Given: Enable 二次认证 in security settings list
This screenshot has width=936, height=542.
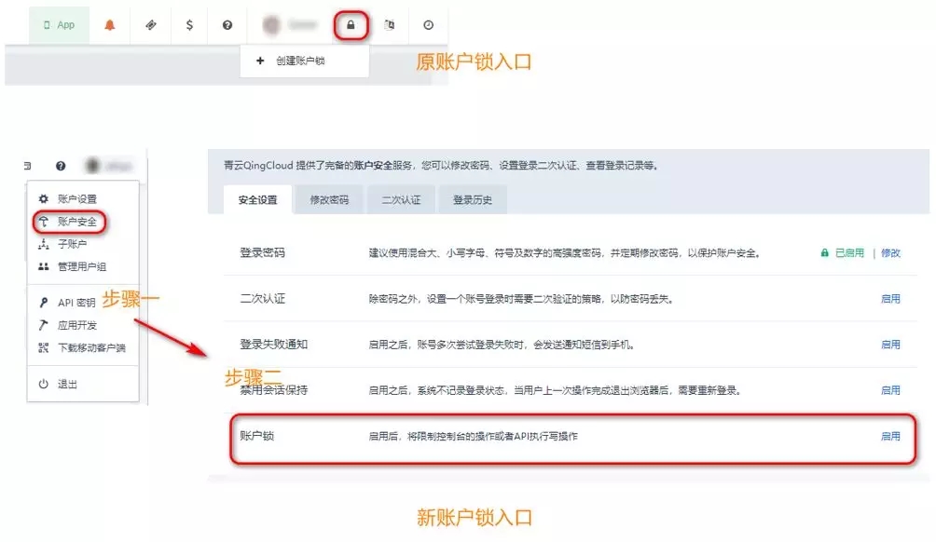Looking at the screenshot, I should coord(890,299).
